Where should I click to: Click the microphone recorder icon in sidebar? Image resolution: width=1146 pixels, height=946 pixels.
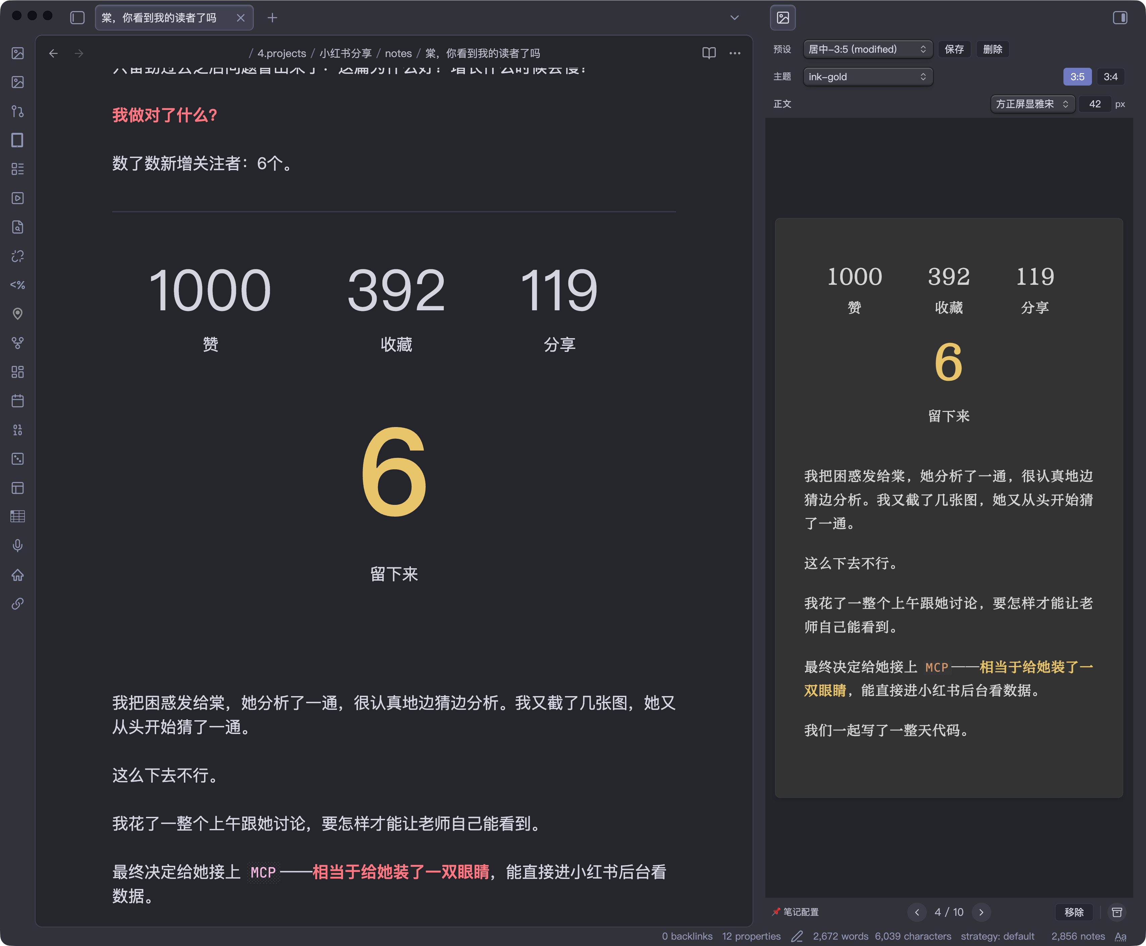[17, 545]
